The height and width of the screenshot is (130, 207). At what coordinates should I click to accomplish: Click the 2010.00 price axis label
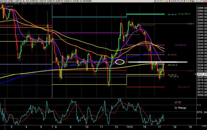202,92
